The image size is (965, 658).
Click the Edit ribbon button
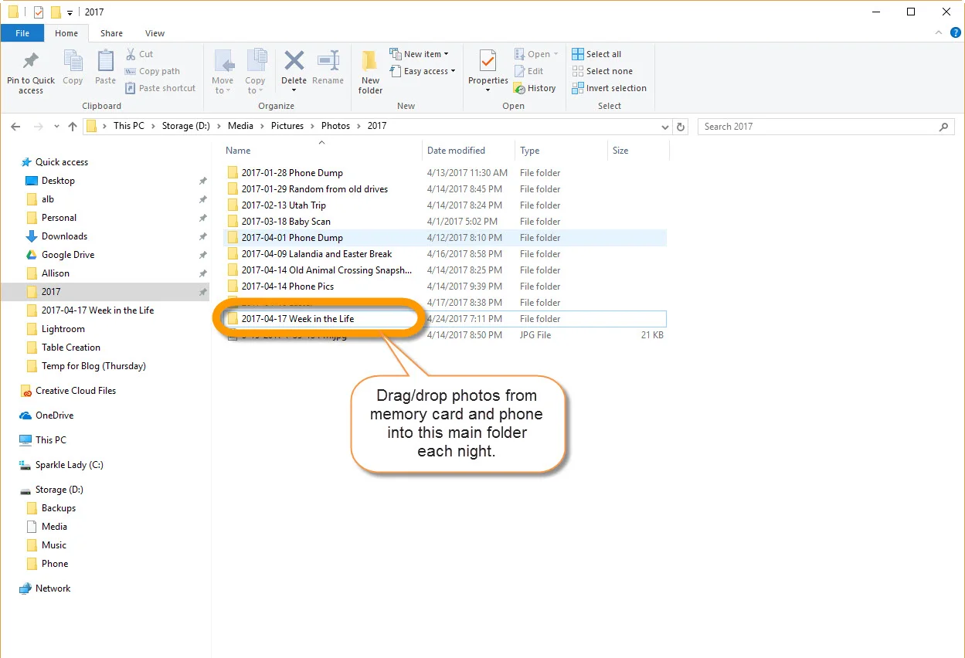(x=529, y=71)
